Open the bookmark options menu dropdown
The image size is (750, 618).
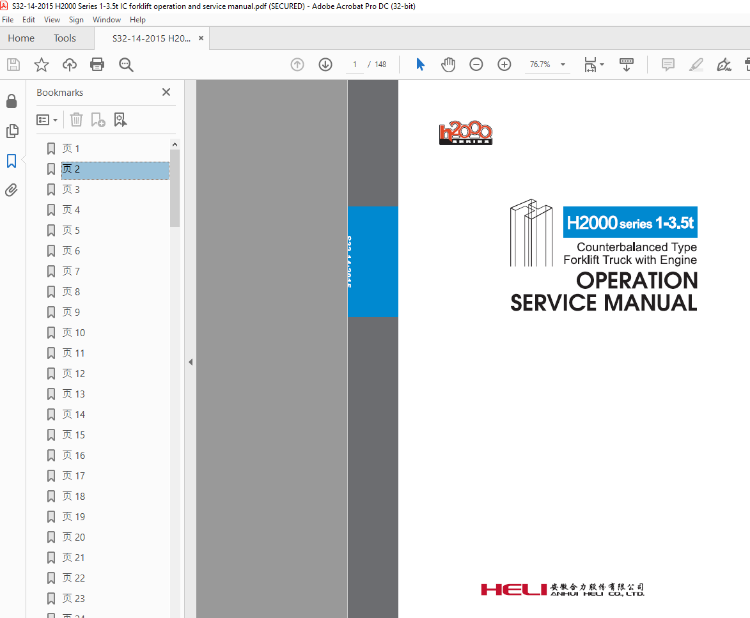coord(47,120)
